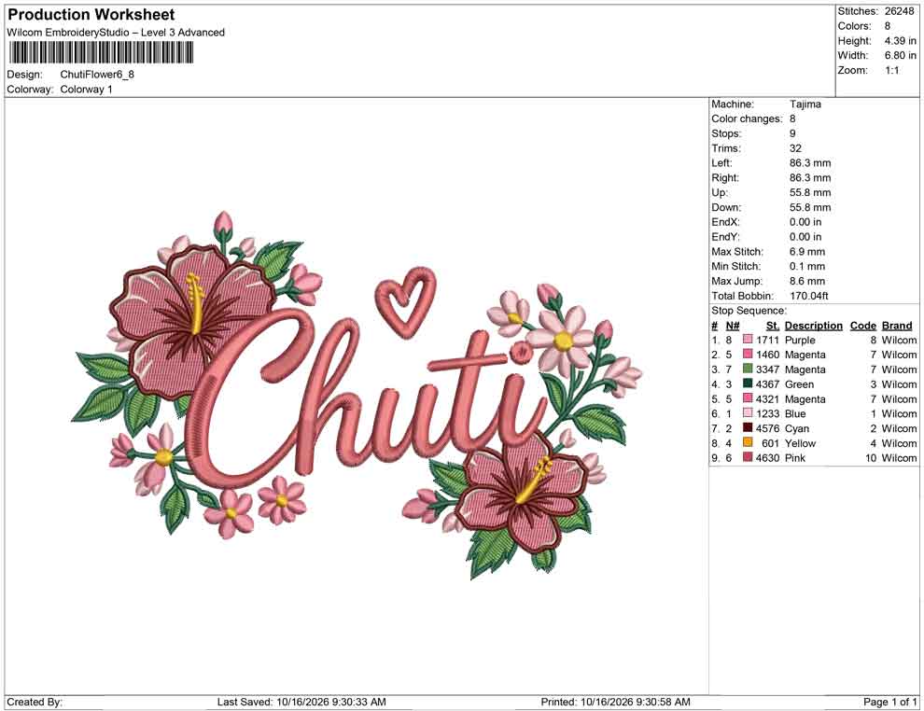Select the Trims value 32

pyautogui.click(x=795, y=148)
